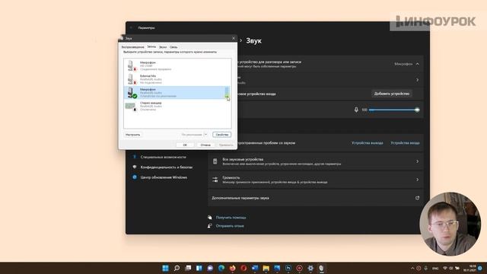Mute input via microphone icon beside volume slider
This screenshot has width=487, height=274.
(x=356, y=110)
